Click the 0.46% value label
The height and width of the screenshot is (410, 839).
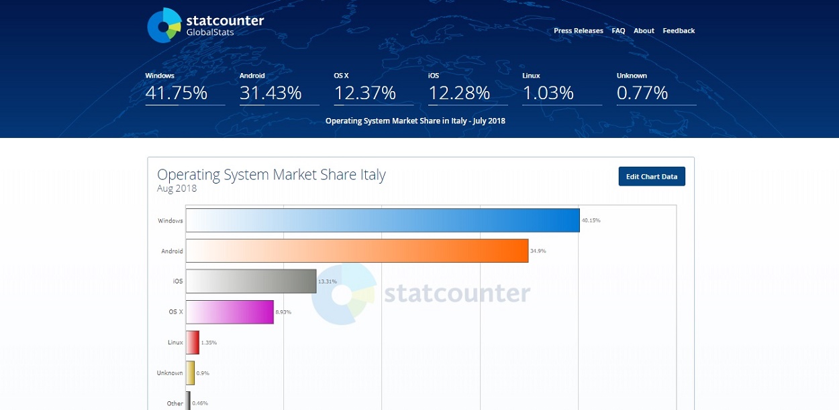tap(201, 403)
